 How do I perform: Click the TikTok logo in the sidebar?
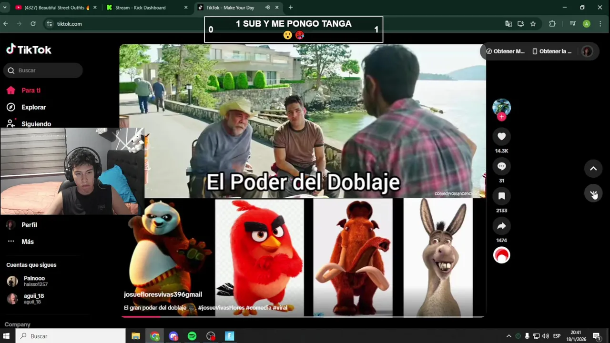click(x=29, y=50)
